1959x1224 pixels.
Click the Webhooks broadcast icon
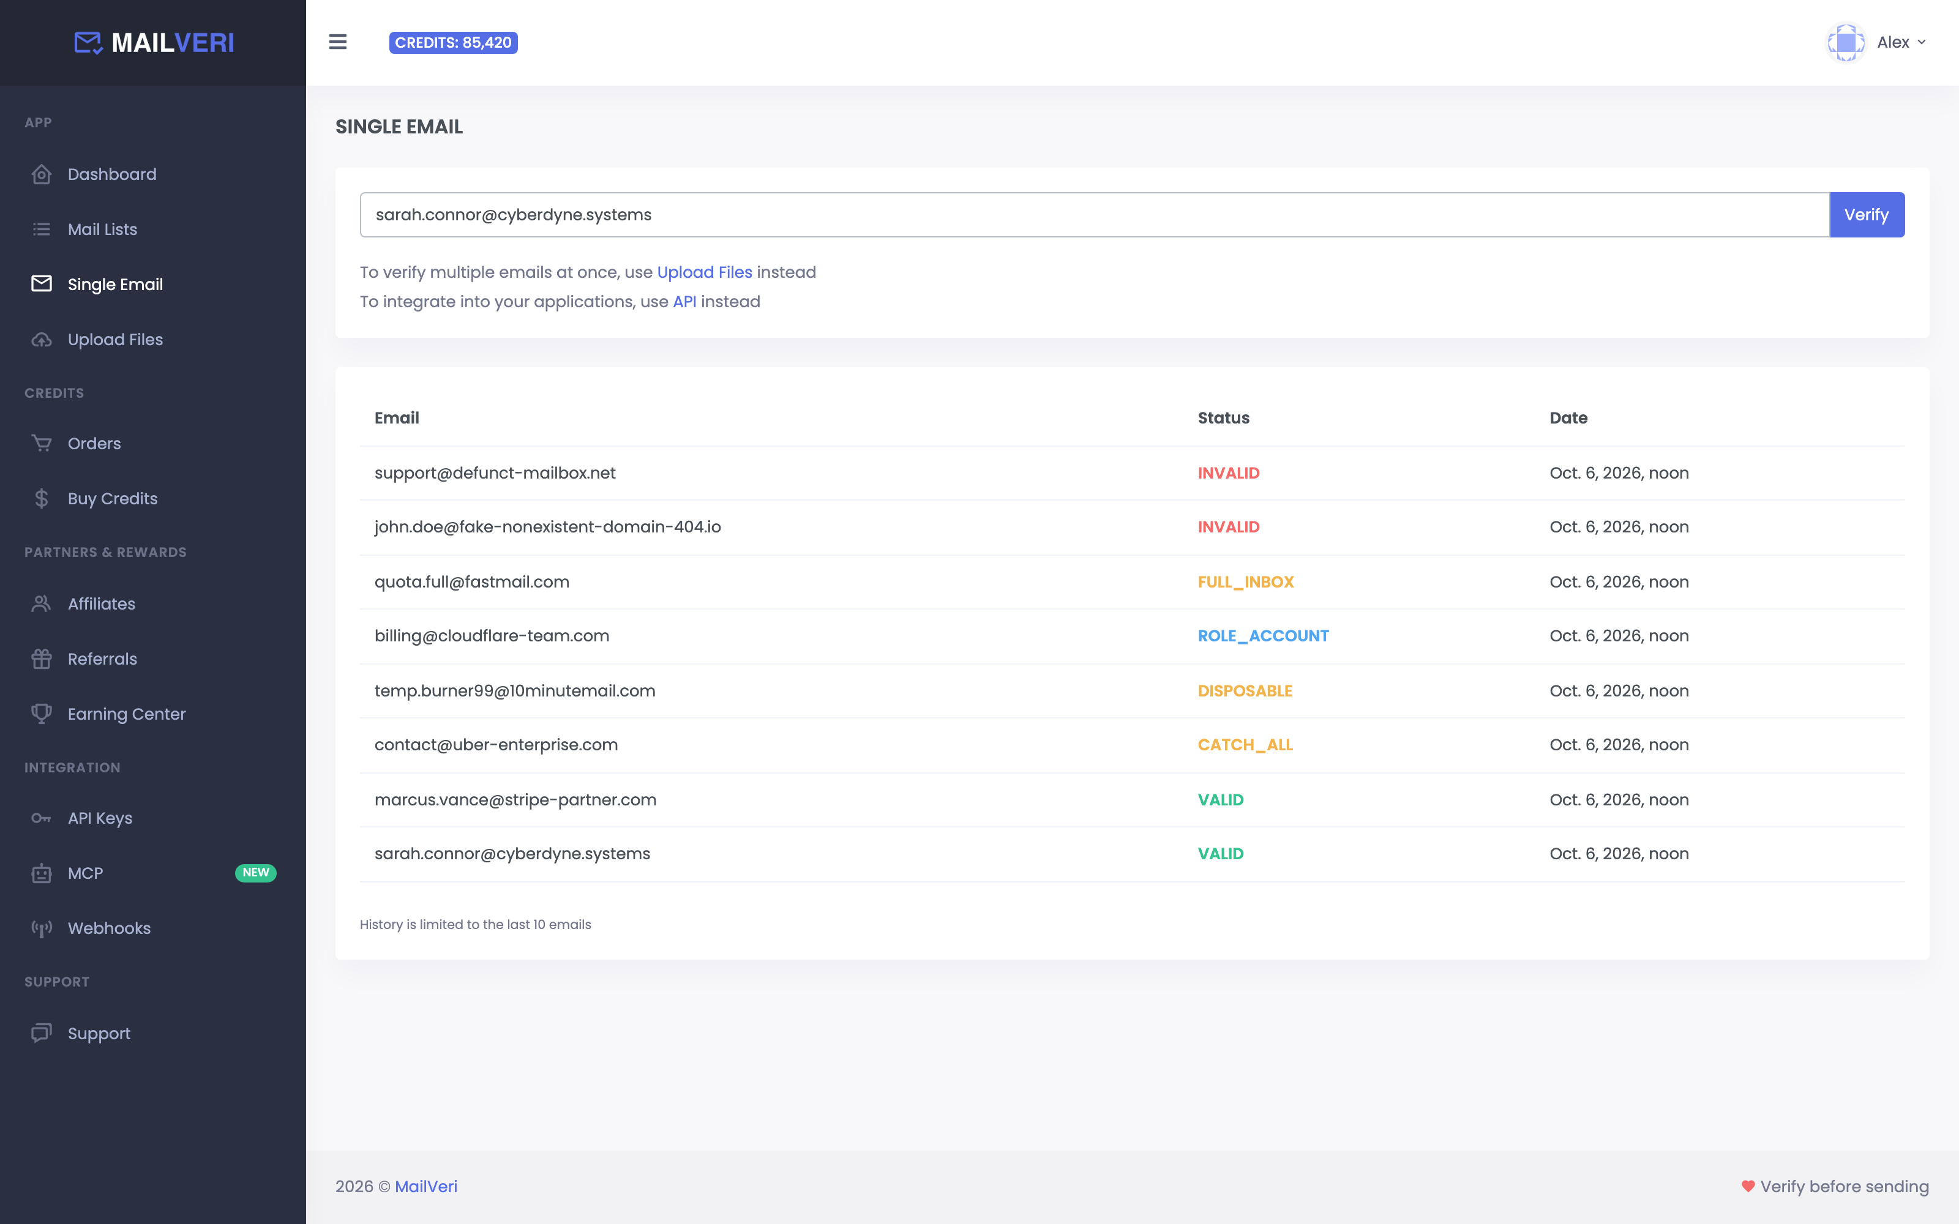coord(41,928)
